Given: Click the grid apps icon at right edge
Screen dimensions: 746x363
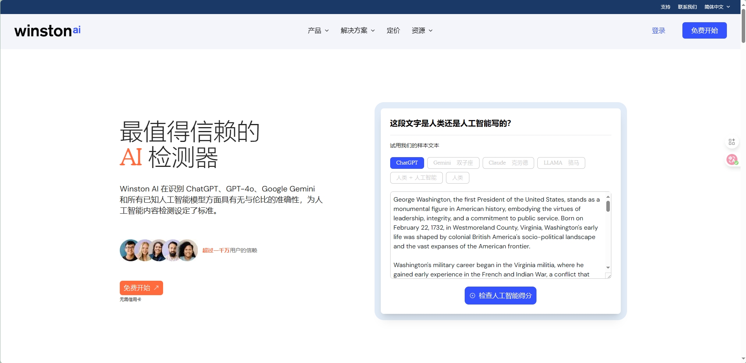Looking at the screenshot, I should pyautogui.click(x=732, y=142).
